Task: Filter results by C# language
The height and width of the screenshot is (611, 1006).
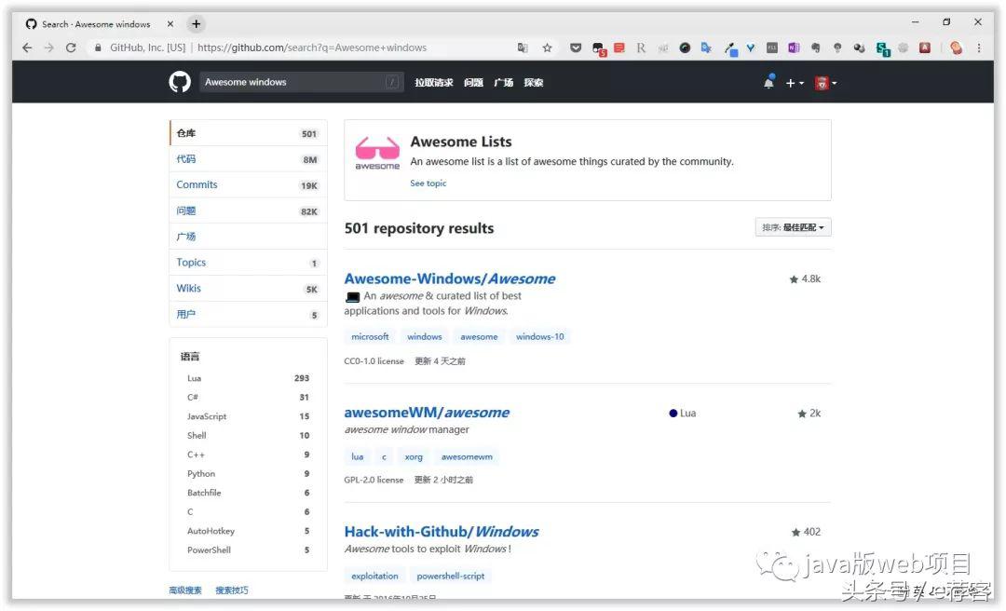Action: pyautogui.click(x=249, y=397)
